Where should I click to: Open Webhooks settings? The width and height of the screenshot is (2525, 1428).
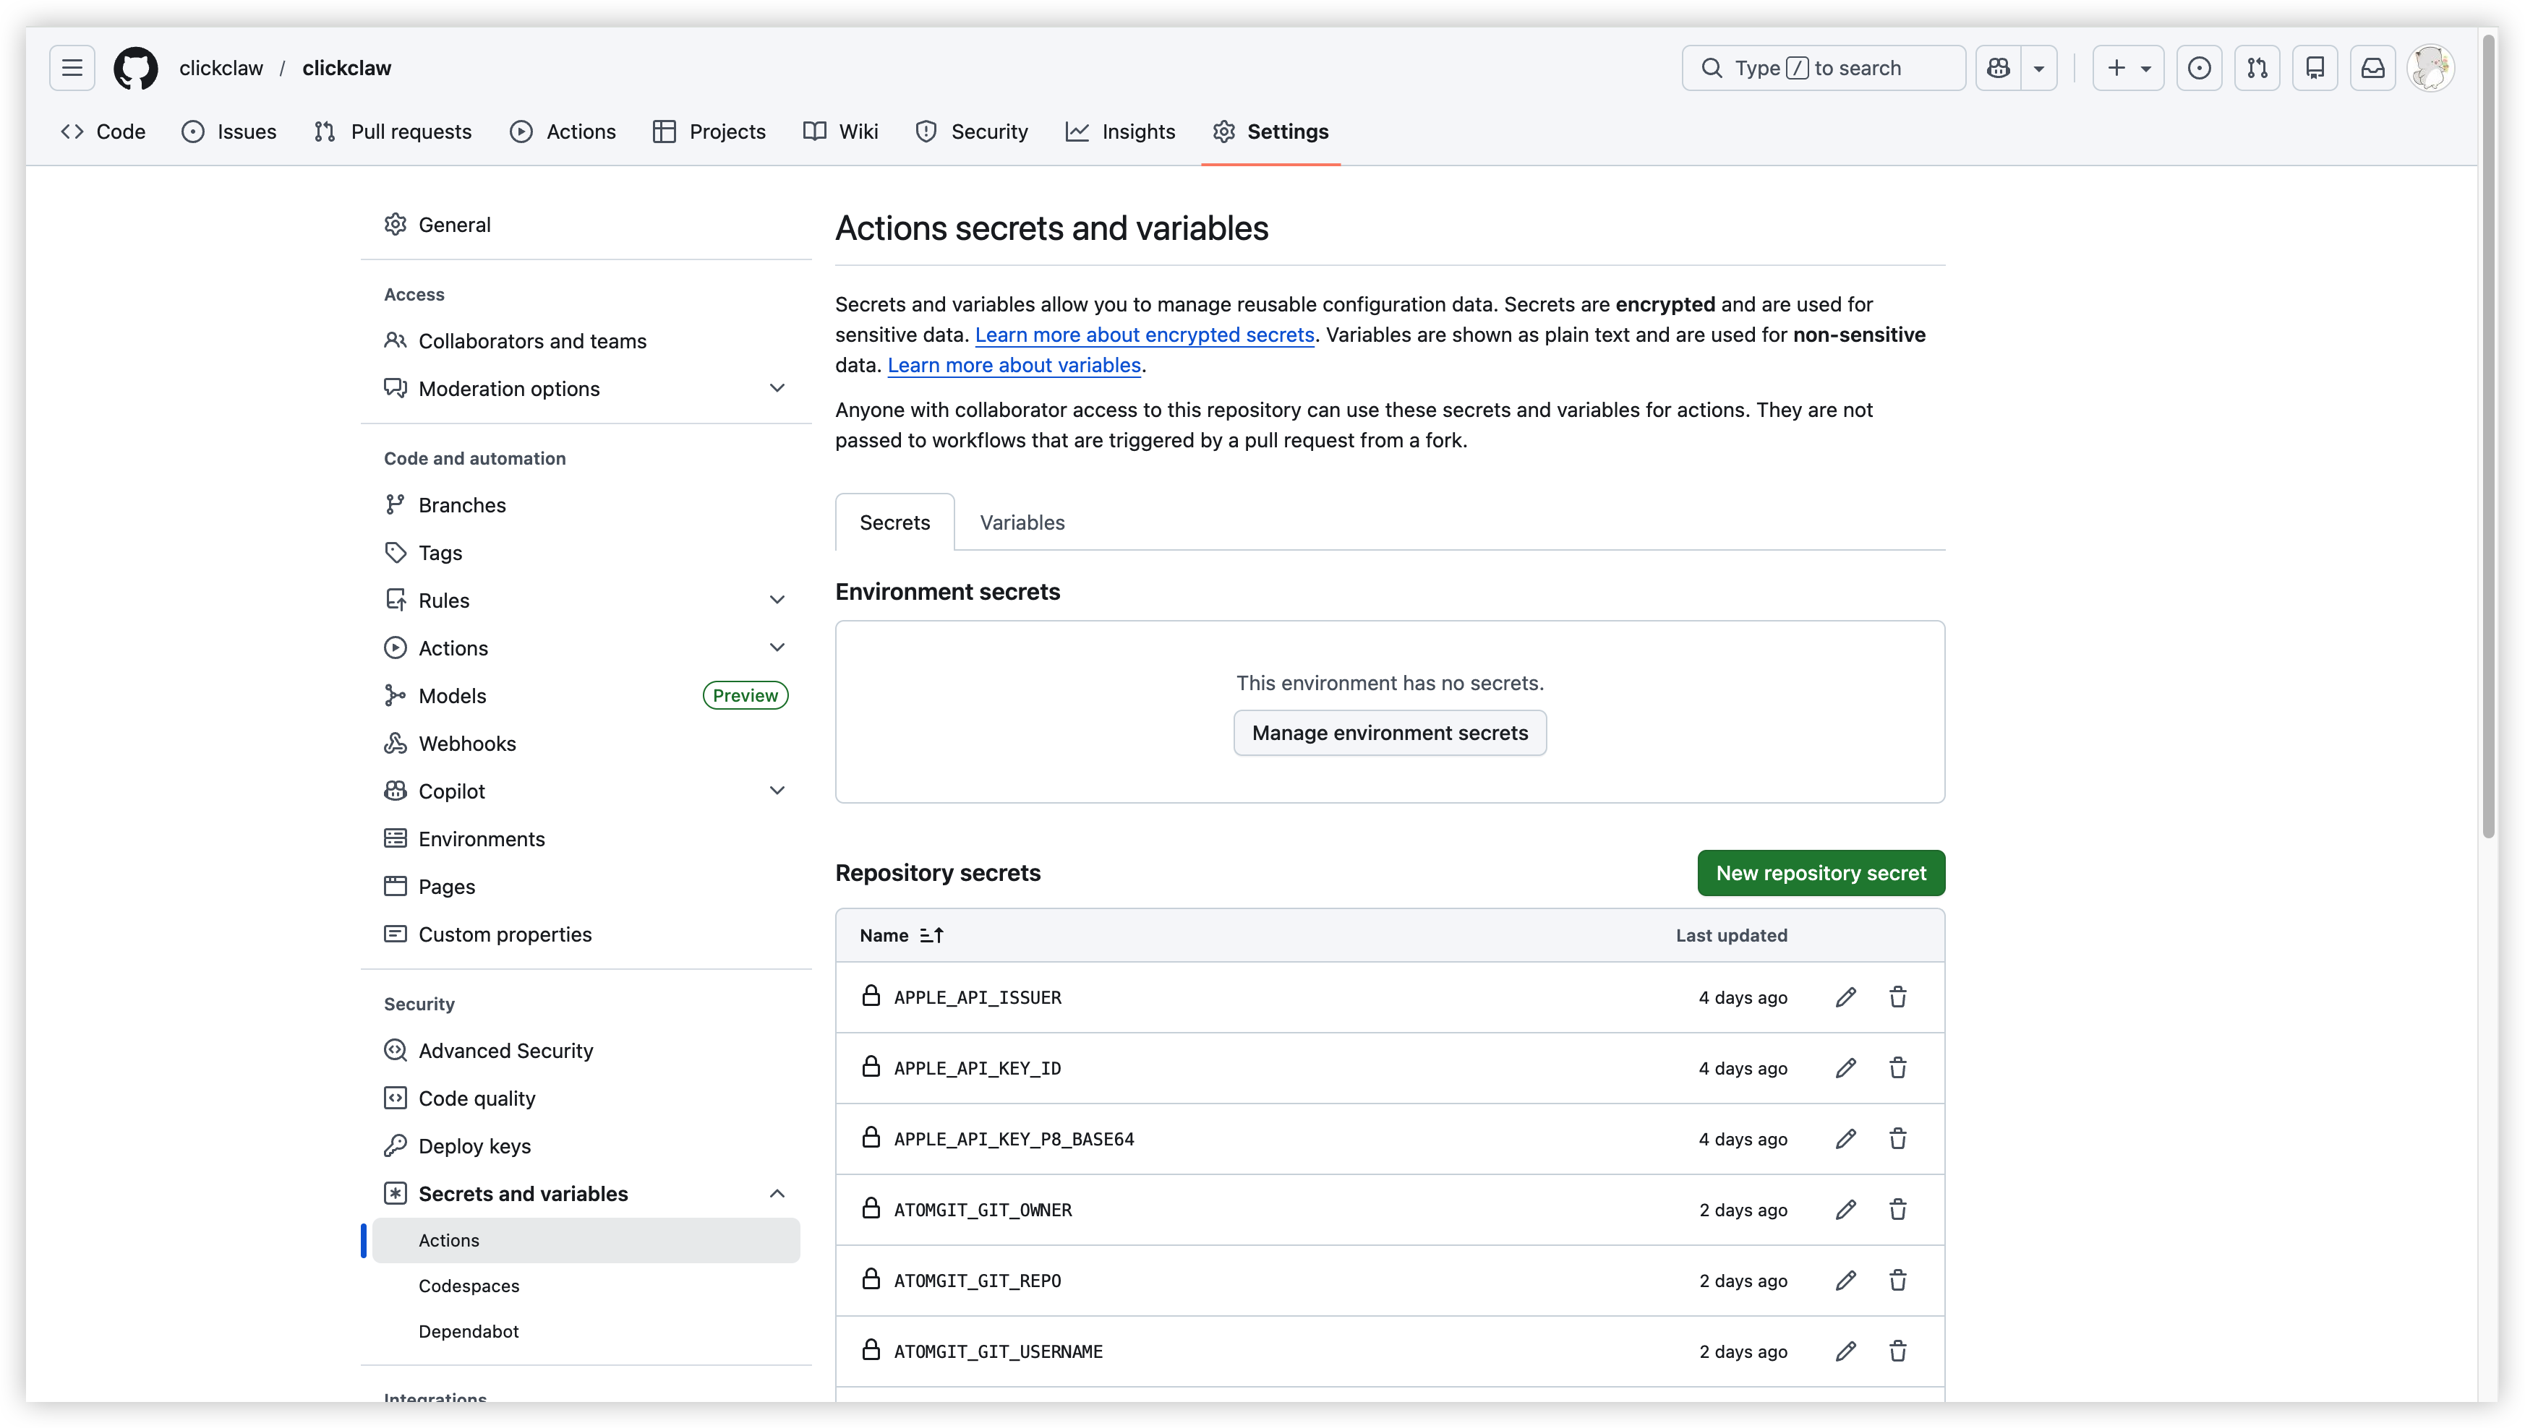point(586,744)
